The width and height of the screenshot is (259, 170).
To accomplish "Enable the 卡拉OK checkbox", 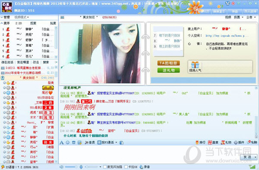I will [x=126, y=167].
